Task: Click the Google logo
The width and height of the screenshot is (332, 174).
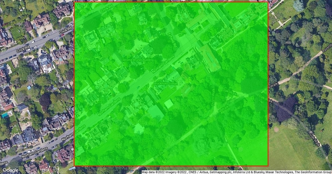Action: [x=11, y=170]
